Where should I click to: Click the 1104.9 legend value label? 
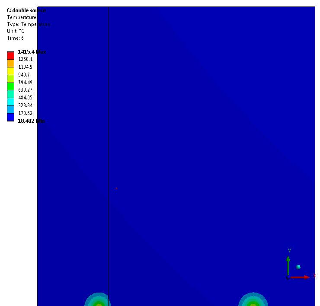pos(25,67)
